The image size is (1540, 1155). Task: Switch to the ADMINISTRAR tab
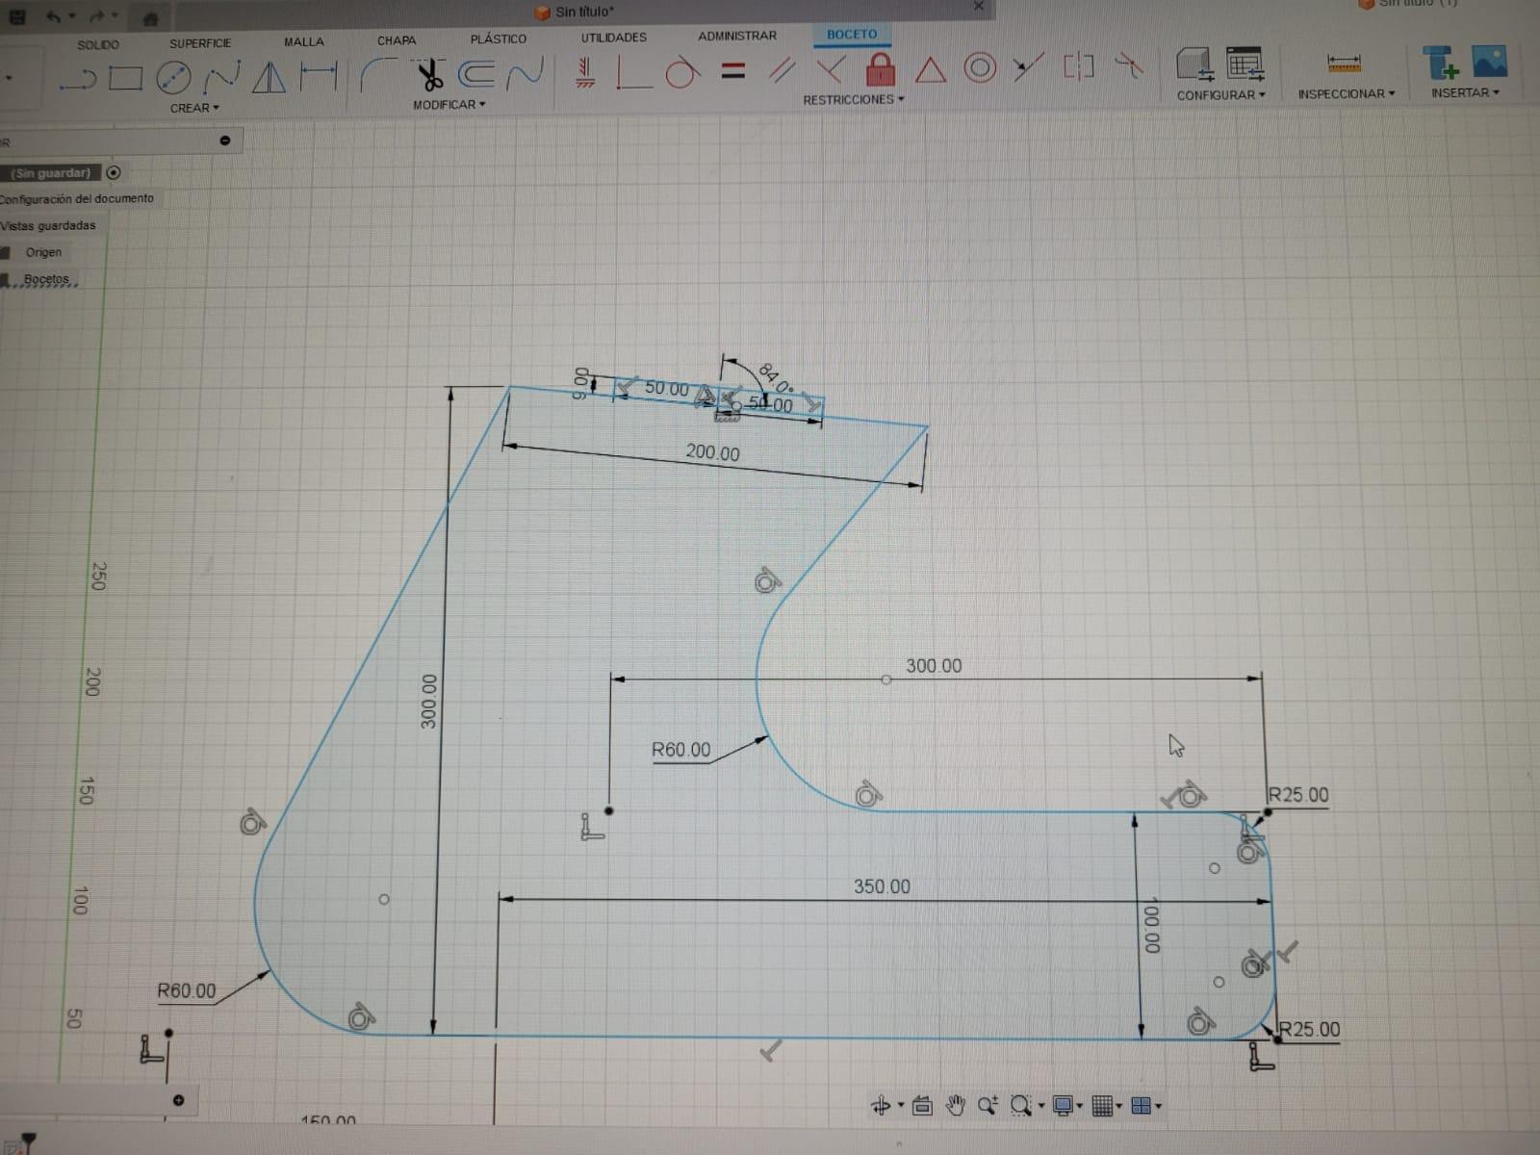click(x=737, y=36)
